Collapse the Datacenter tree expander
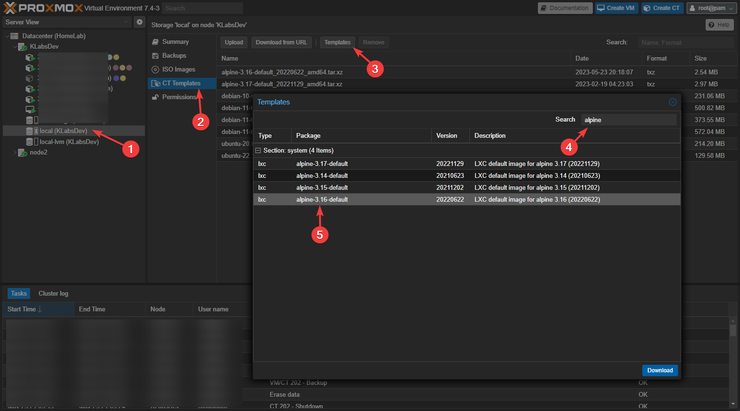740x411 pixels. [x=7, y=36]
